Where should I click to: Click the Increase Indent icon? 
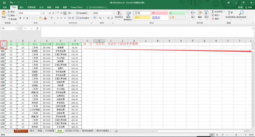pos(73,18)
